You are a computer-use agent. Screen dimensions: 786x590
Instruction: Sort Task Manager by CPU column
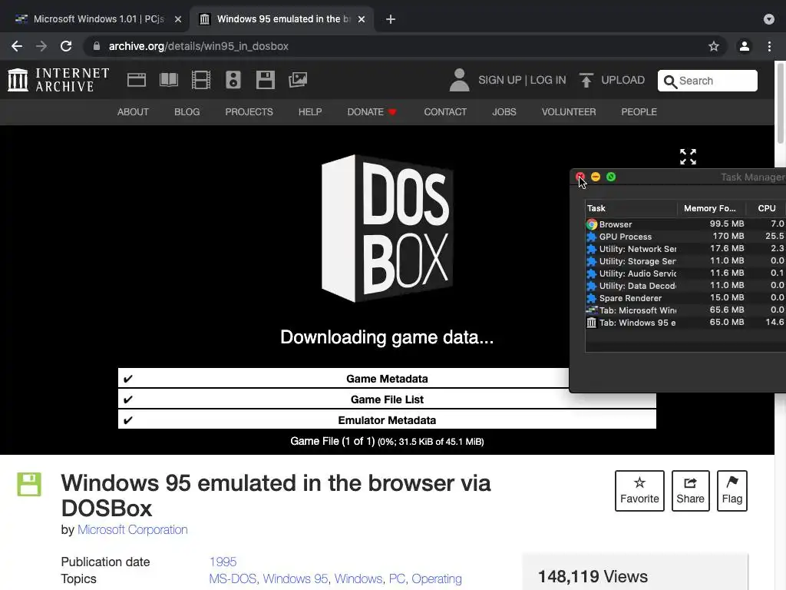click(x=767, y=208)
